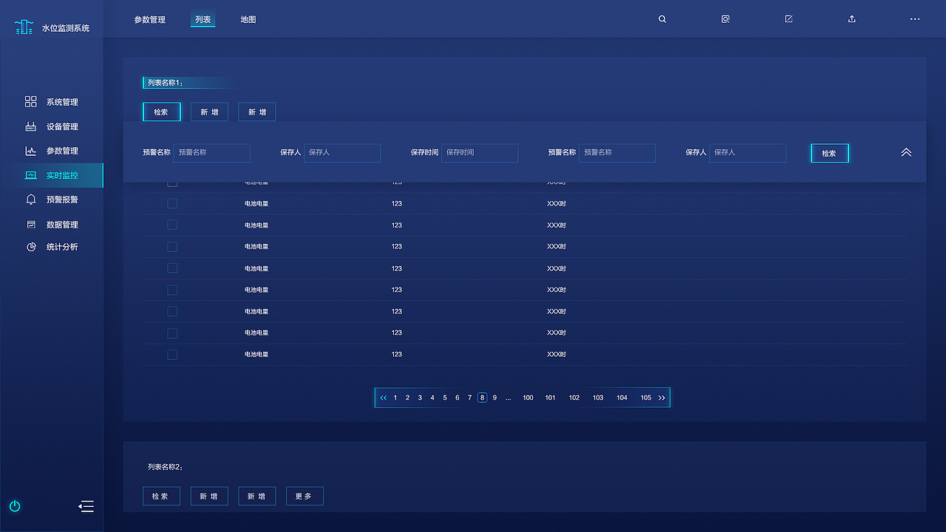Open 统计分析 in the sidebar
946x532 pixels.
tap(62, 247)
